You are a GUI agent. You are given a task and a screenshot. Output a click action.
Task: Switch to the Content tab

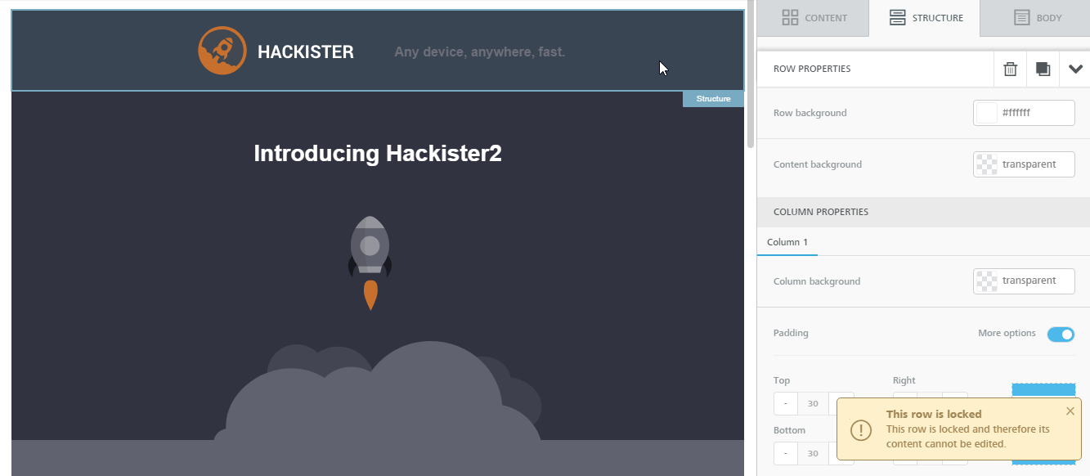point(814,18)
